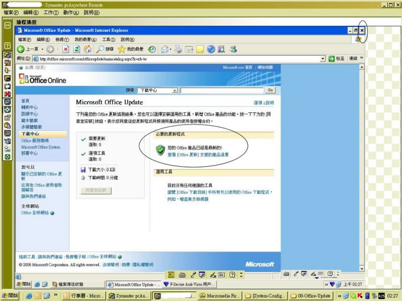Click the local taskbar clock 02:27

393,296
